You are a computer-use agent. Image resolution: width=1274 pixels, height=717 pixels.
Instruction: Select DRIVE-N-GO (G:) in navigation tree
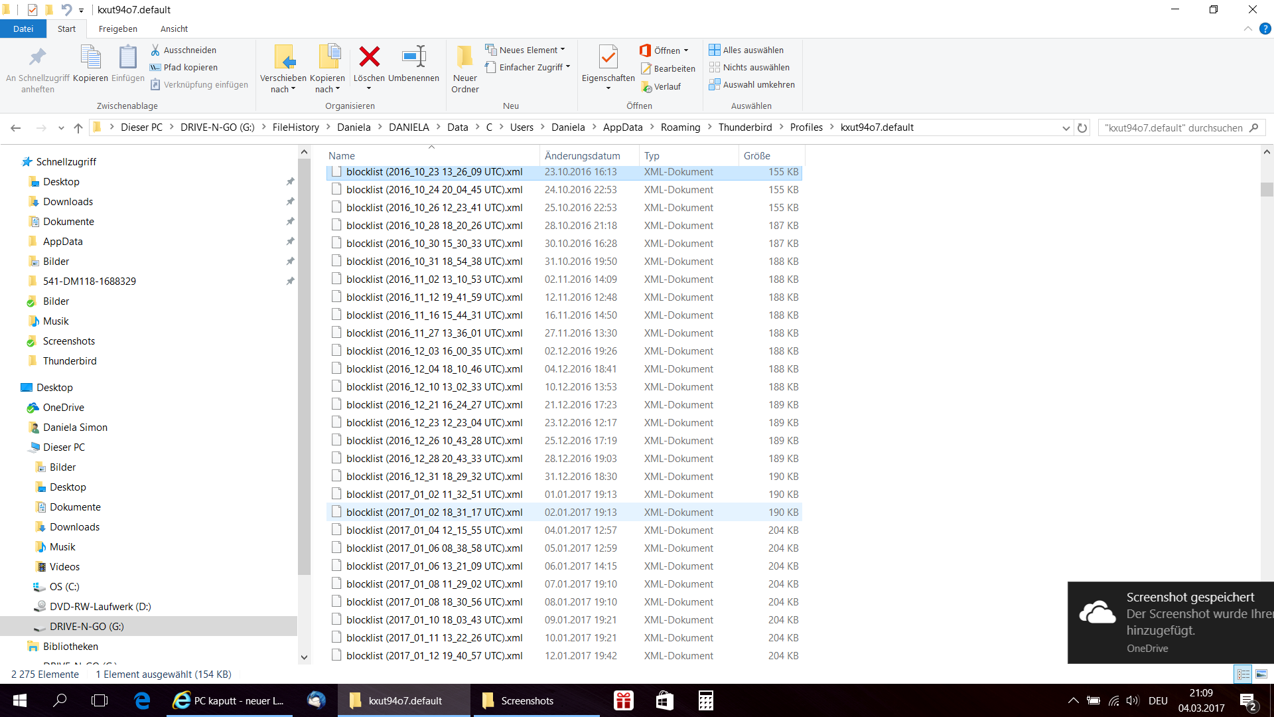[x=86, y=626]
